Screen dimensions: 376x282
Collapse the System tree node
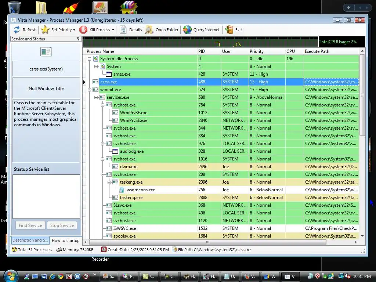[x=96, y=66]
